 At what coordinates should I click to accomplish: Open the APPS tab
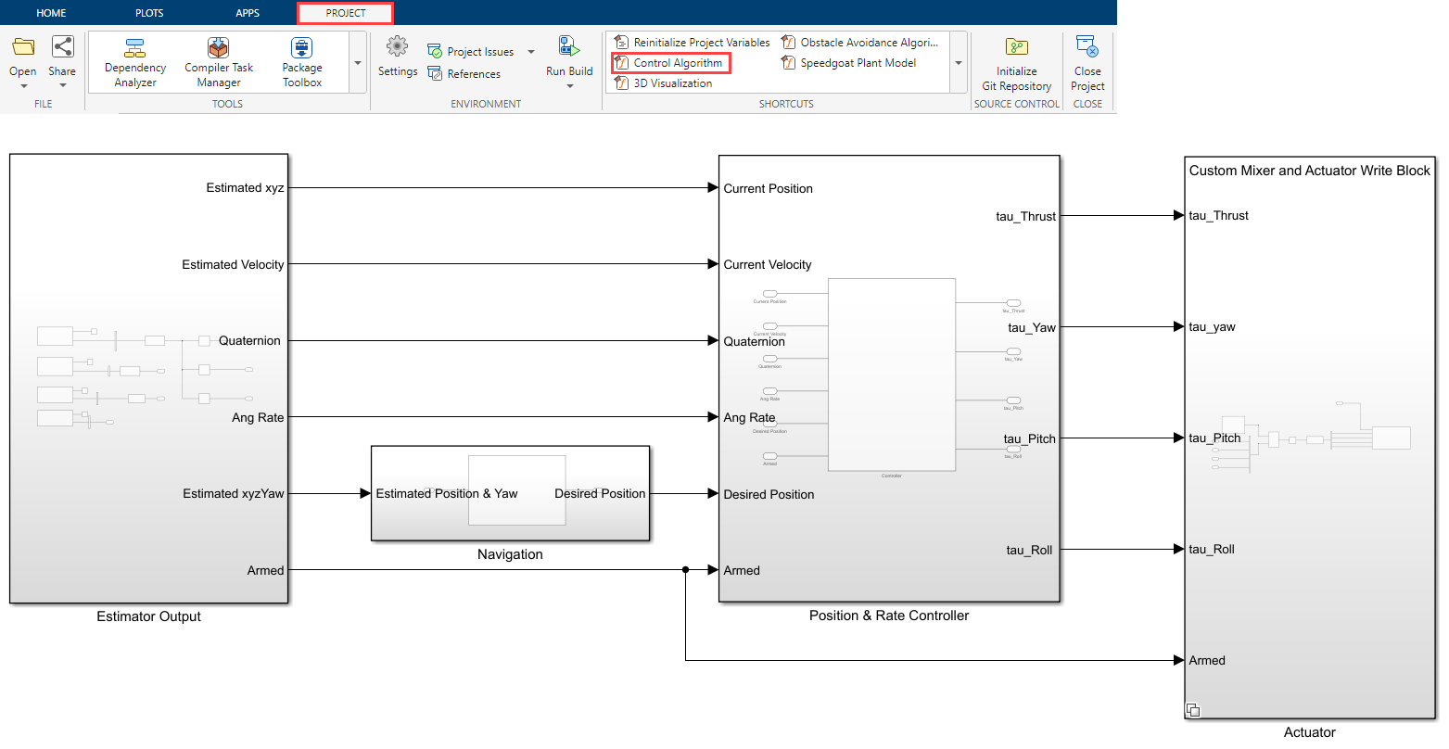tap(248, 13)
